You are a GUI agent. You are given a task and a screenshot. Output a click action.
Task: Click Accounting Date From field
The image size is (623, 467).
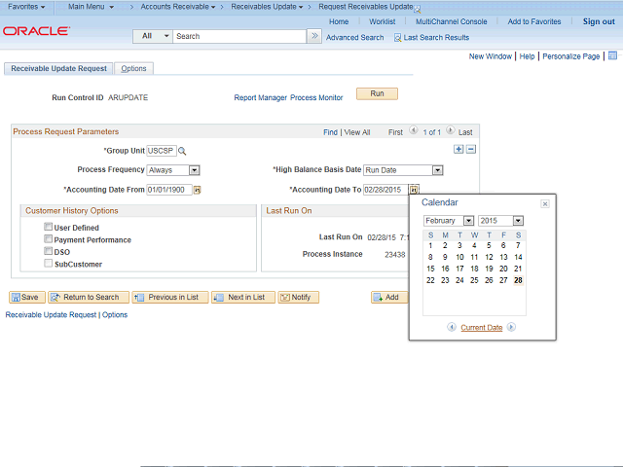click(169, 190)
